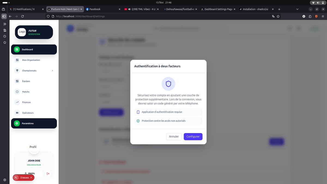The image size is (327, 184).
Task: Open Mon Organisation in the sidebar
Action: tap(34, 60)
